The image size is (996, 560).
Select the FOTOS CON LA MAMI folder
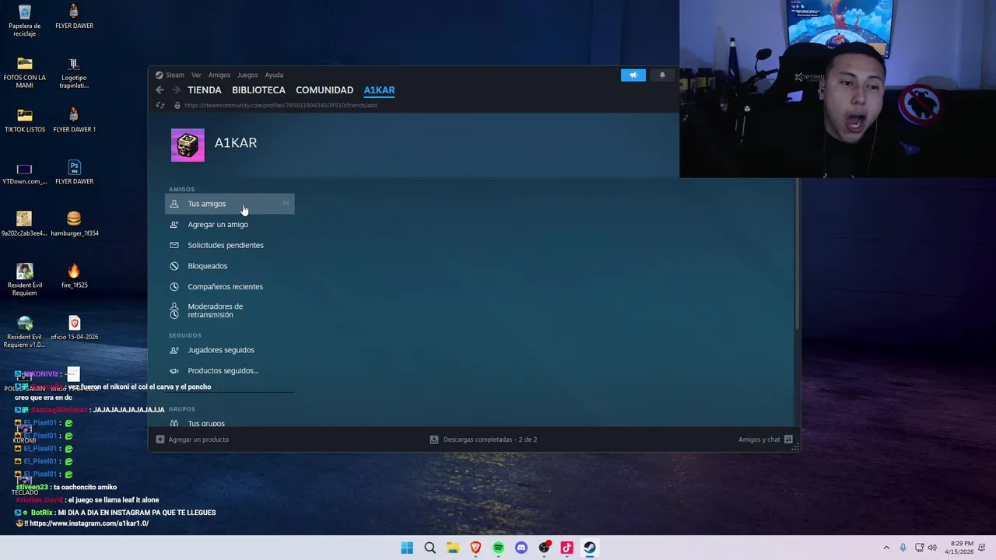25,72
